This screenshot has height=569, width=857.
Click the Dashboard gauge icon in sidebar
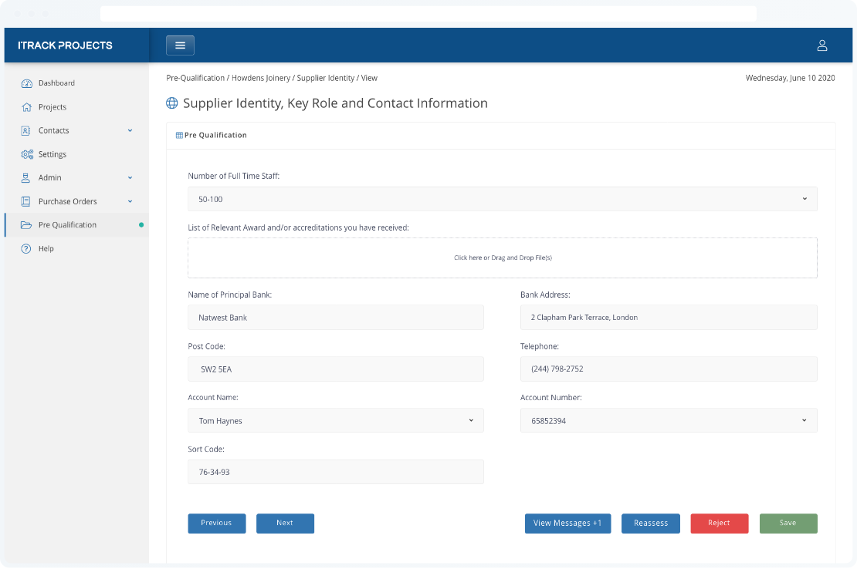click(26, 83)
